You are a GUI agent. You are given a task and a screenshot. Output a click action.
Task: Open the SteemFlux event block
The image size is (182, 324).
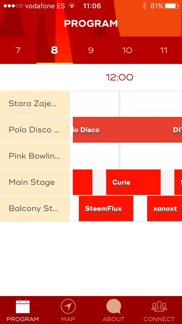coord(106,208)
